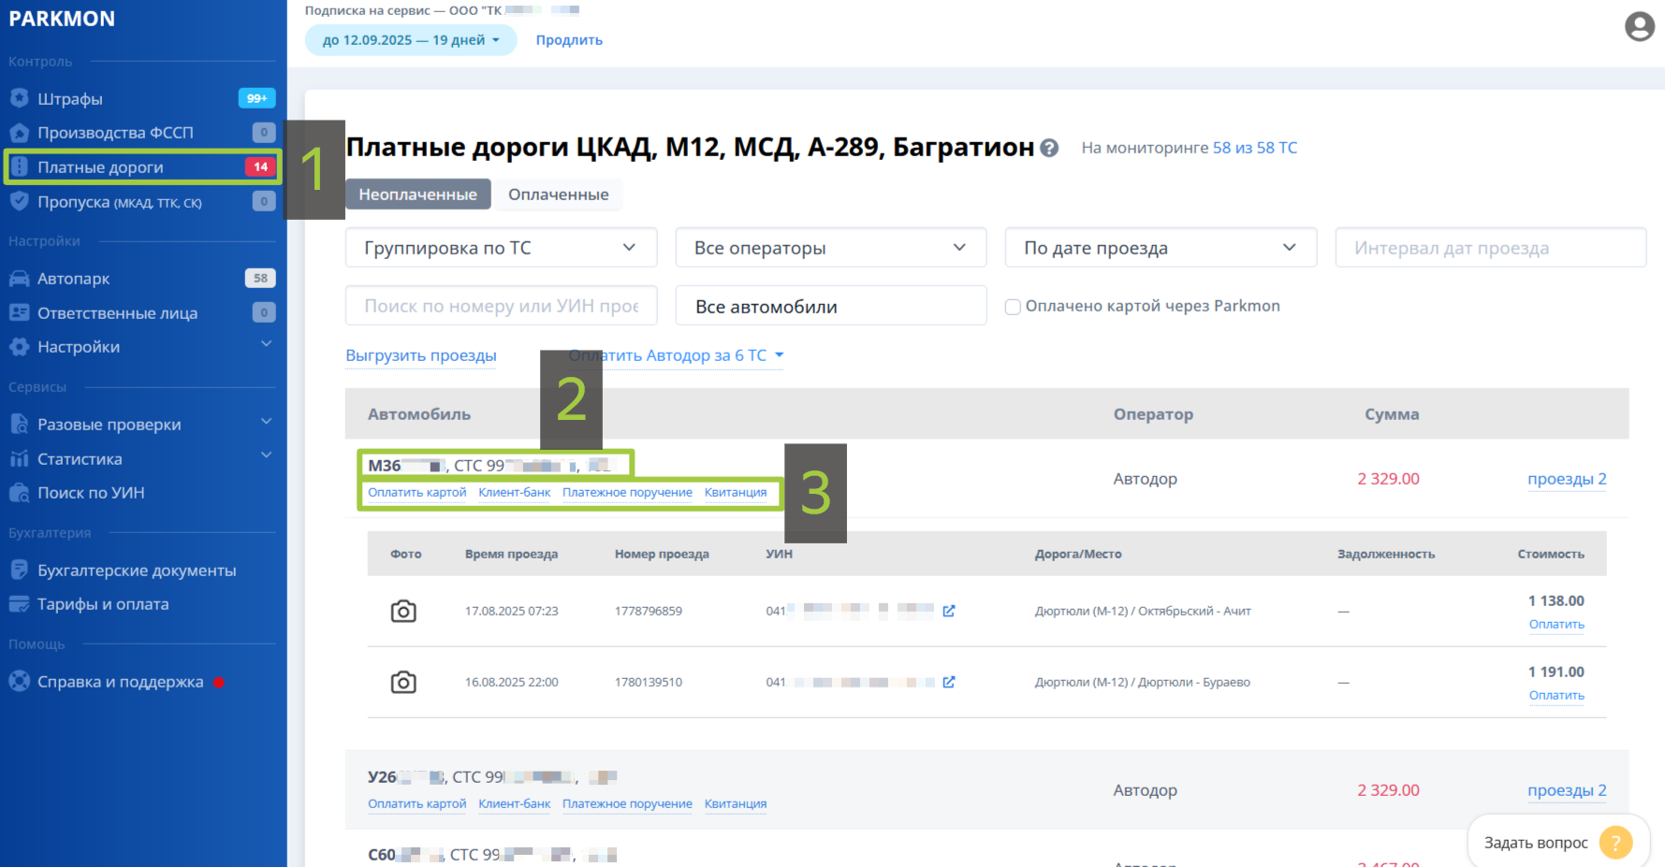Click the Платные дороги sidebar icon
The image size is (1665, 867).
pyautogui.click(x=19, y=167)
